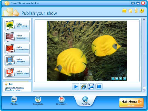Screen dimensions: 148x111
Task: Switch to the Template tab
Action: (38, 101)
